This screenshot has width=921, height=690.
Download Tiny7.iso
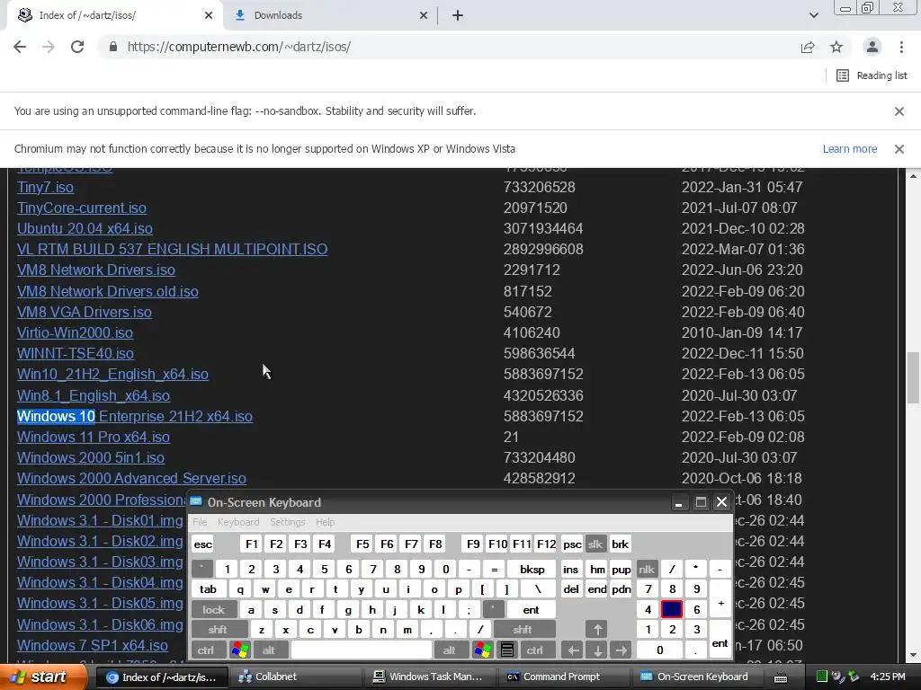coord(45,187)
